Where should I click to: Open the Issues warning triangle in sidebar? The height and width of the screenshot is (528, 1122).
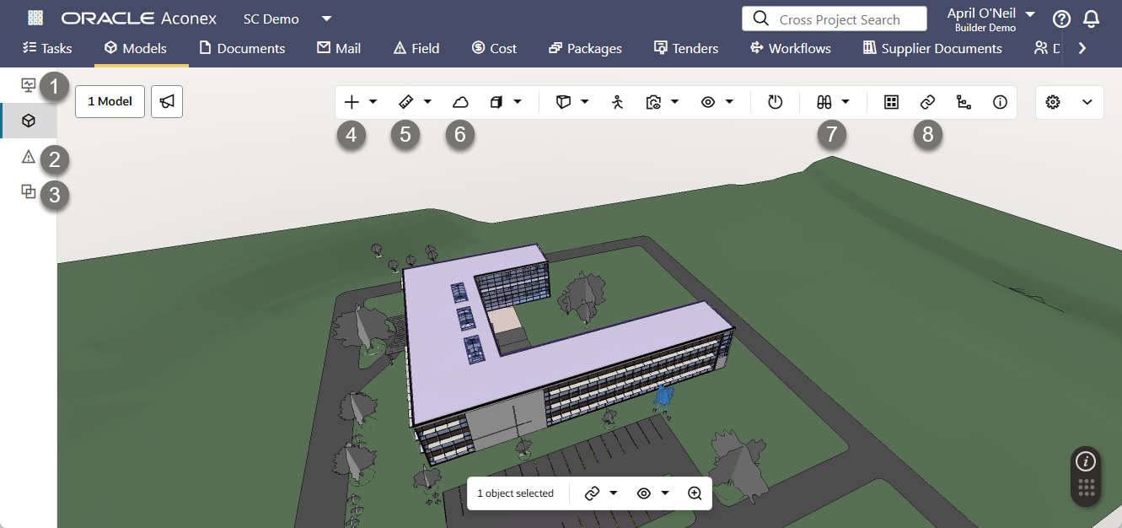[x=29, y=156]
